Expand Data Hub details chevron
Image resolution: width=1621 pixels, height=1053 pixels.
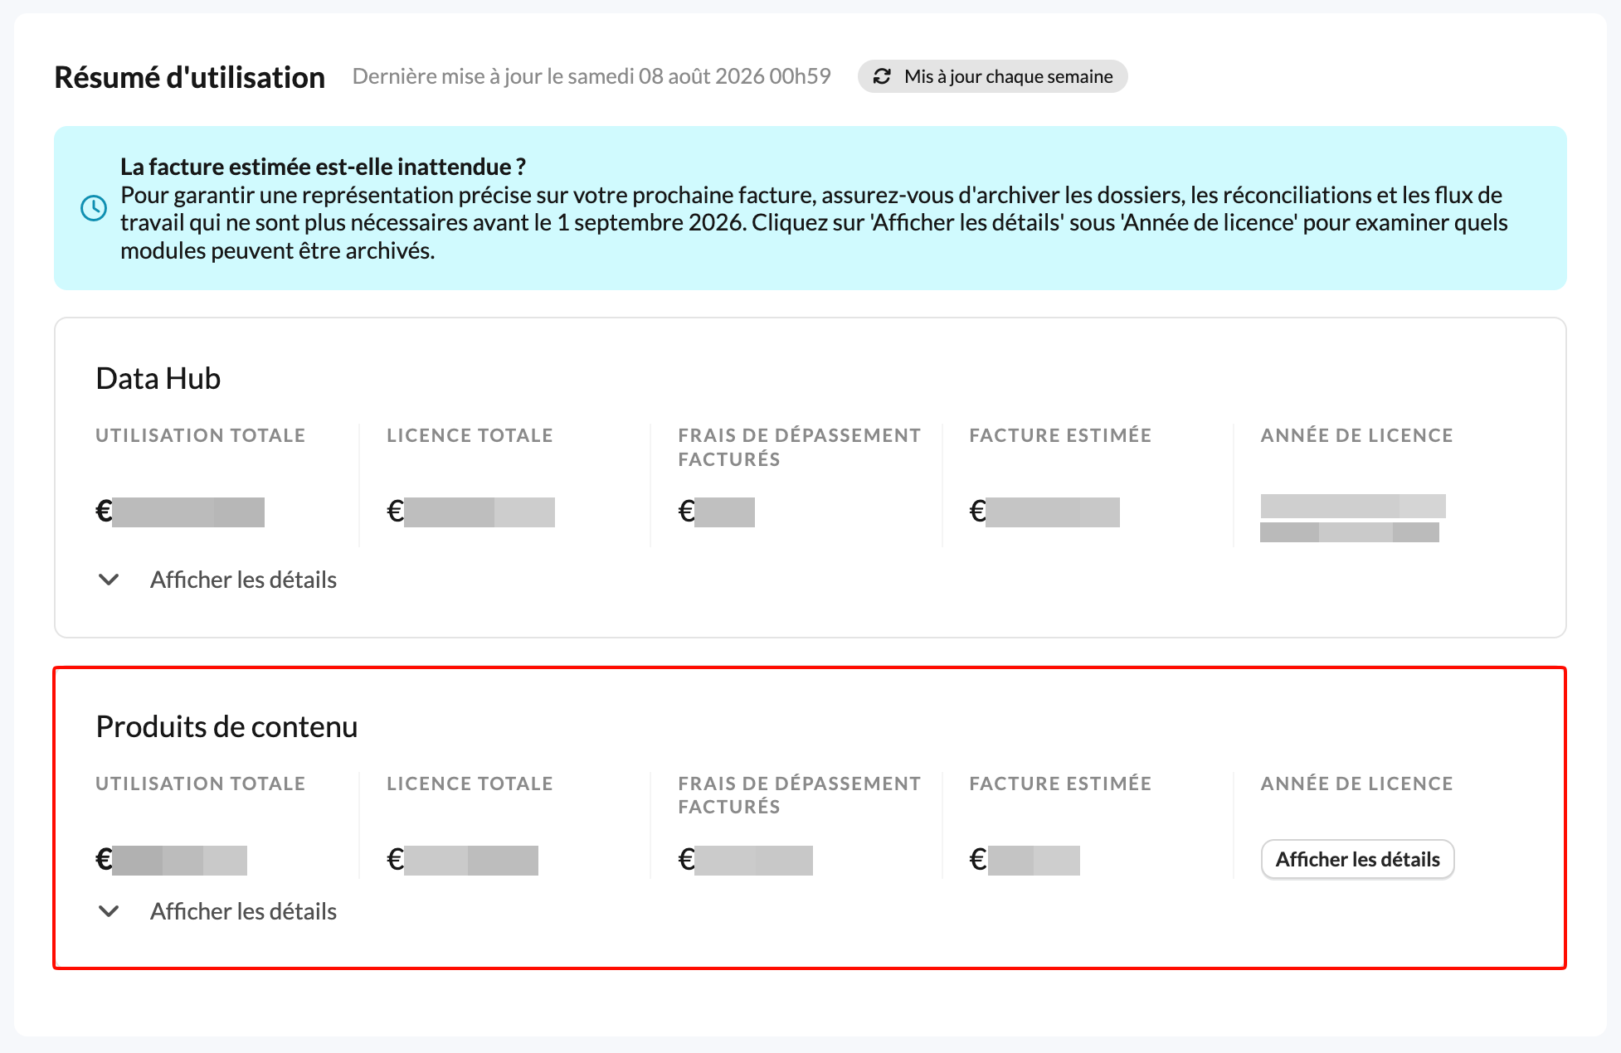pyautogui.click(x=109, y=580)
